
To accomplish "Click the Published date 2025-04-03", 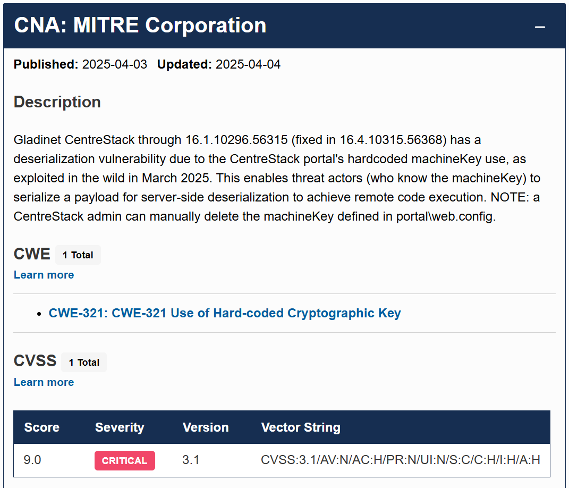I will pyautogui.click(x=114, y=64).
